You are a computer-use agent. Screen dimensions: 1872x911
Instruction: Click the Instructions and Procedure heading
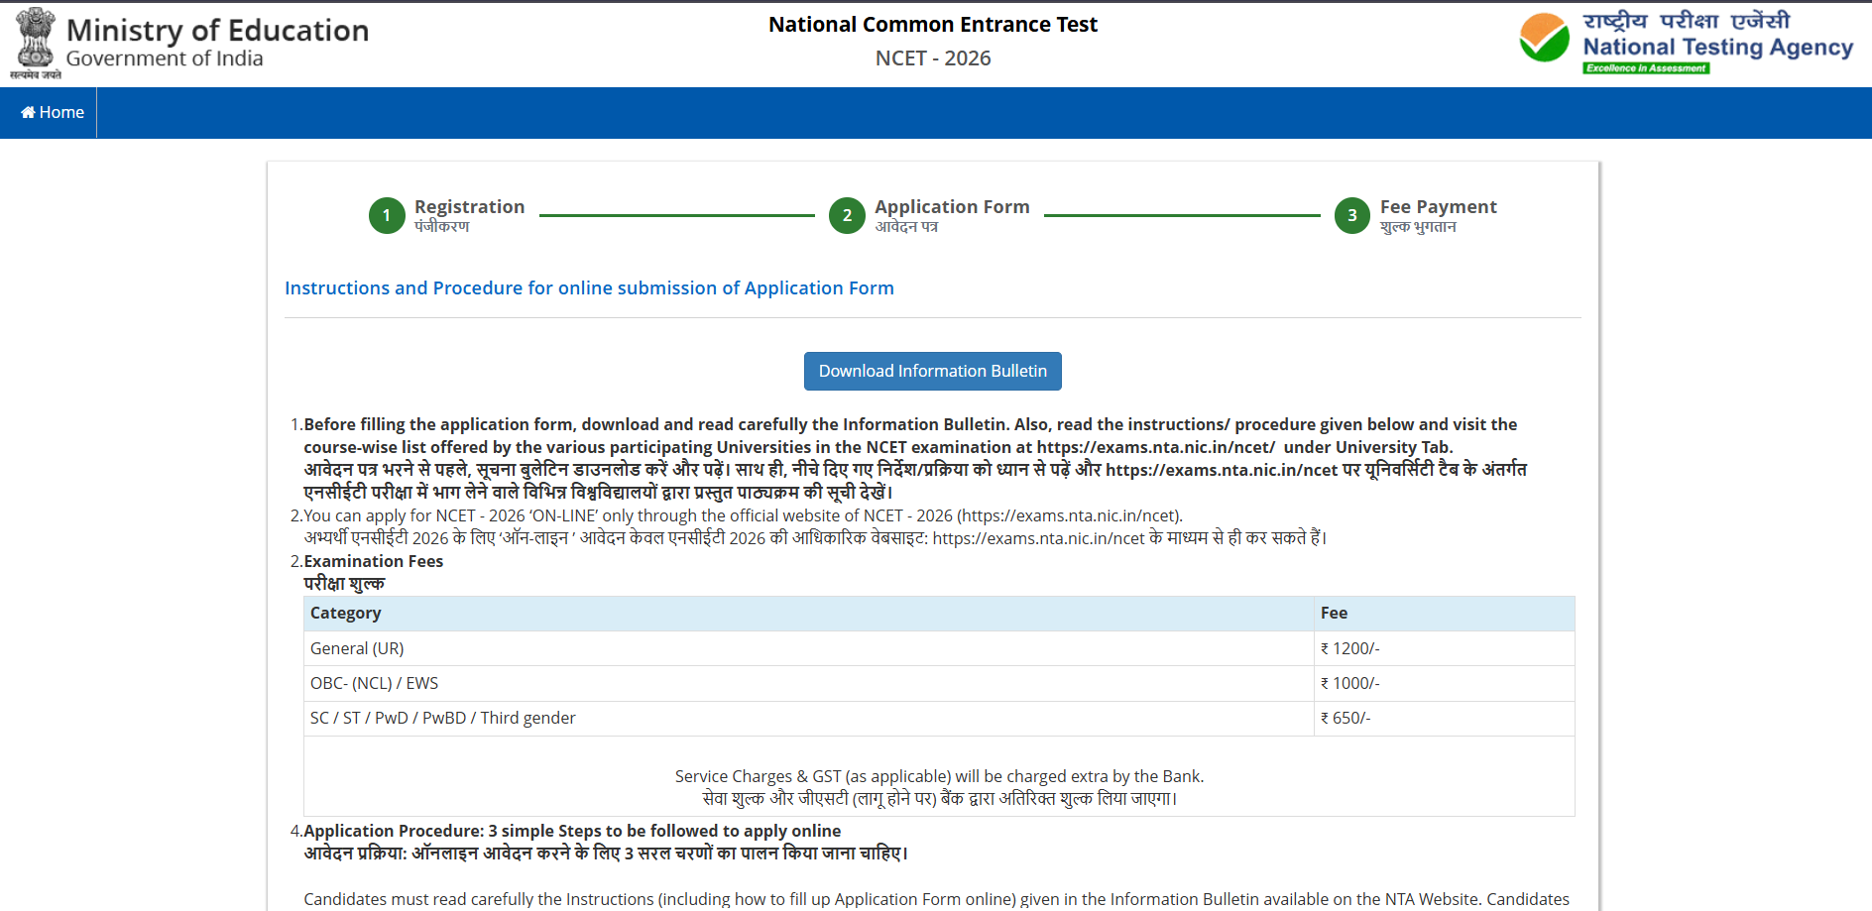[x=589, y=288]
